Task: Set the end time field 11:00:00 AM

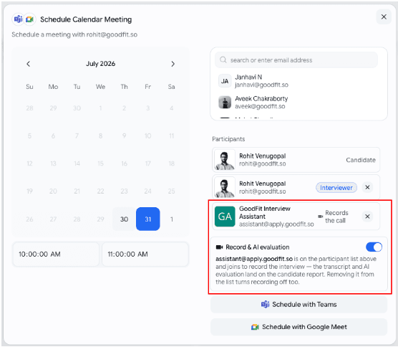Action: [145, 254]
